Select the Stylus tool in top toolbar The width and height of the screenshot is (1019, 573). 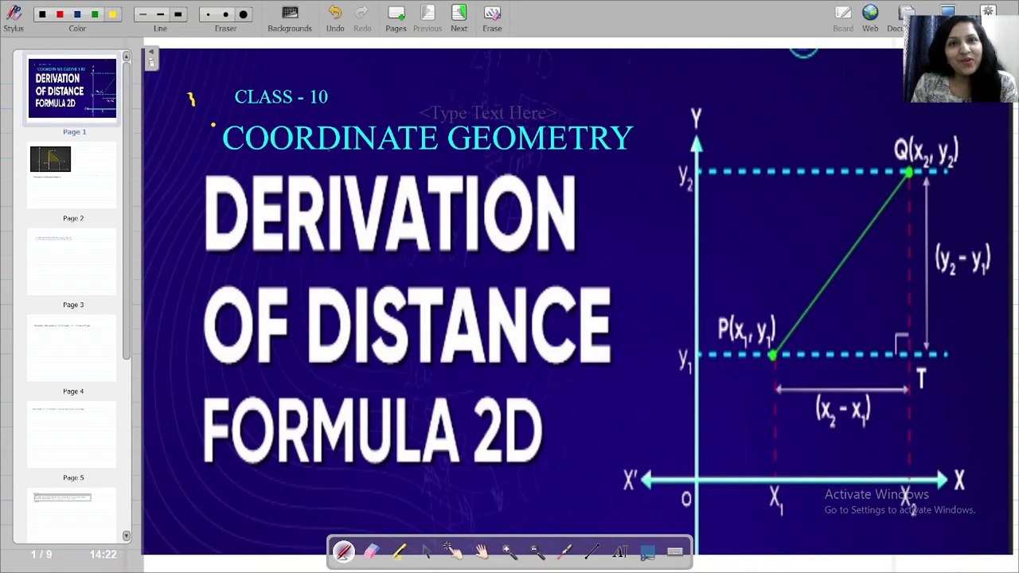click(x=14, y=18)
